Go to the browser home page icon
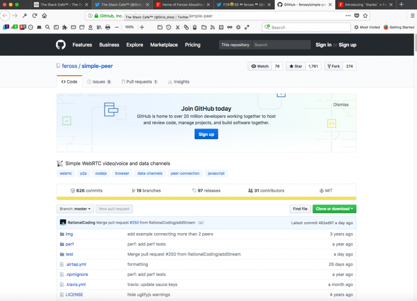Viewport: 417px width, 301px height. point(44,16)
